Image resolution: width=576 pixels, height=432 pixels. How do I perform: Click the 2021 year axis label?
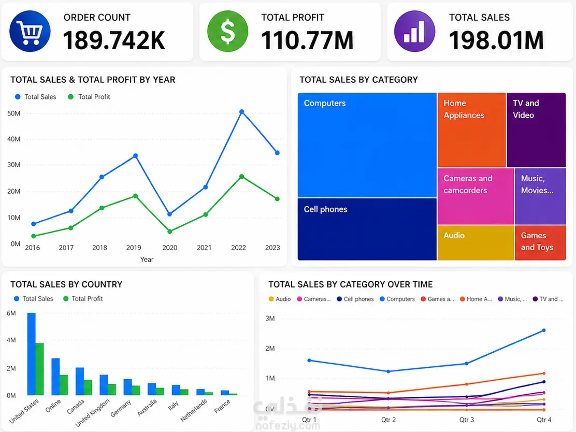click(204, 248)
